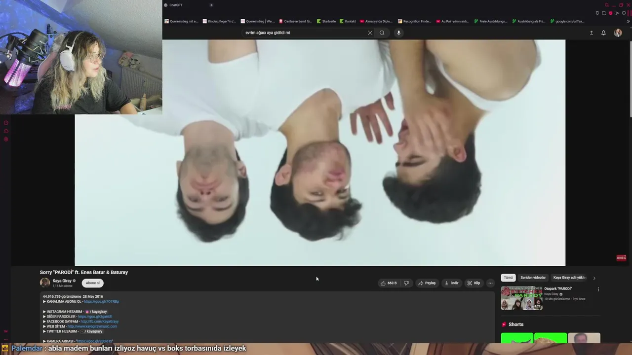Open the Caritasverband bookmark
This screenshot has height=355, width=632.
click(296, 21)
